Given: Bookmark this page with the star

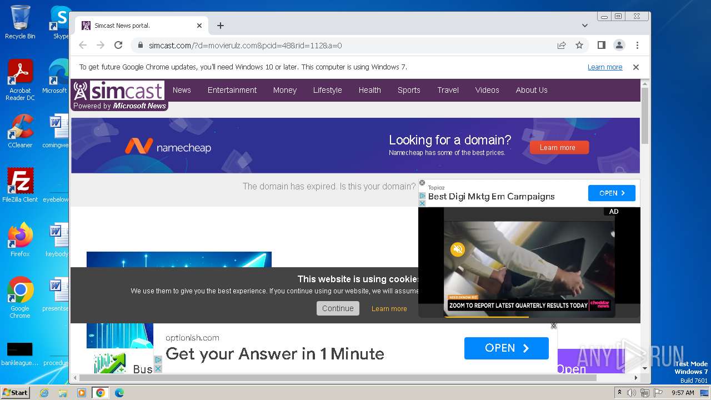Looking at the screenshot, I should pos(579,46).
